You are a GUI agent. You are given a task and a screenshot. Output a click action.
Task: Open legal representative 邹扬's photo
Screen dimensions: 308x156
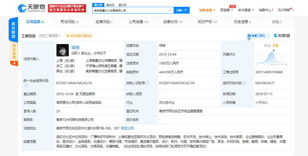tap(63, 50)
